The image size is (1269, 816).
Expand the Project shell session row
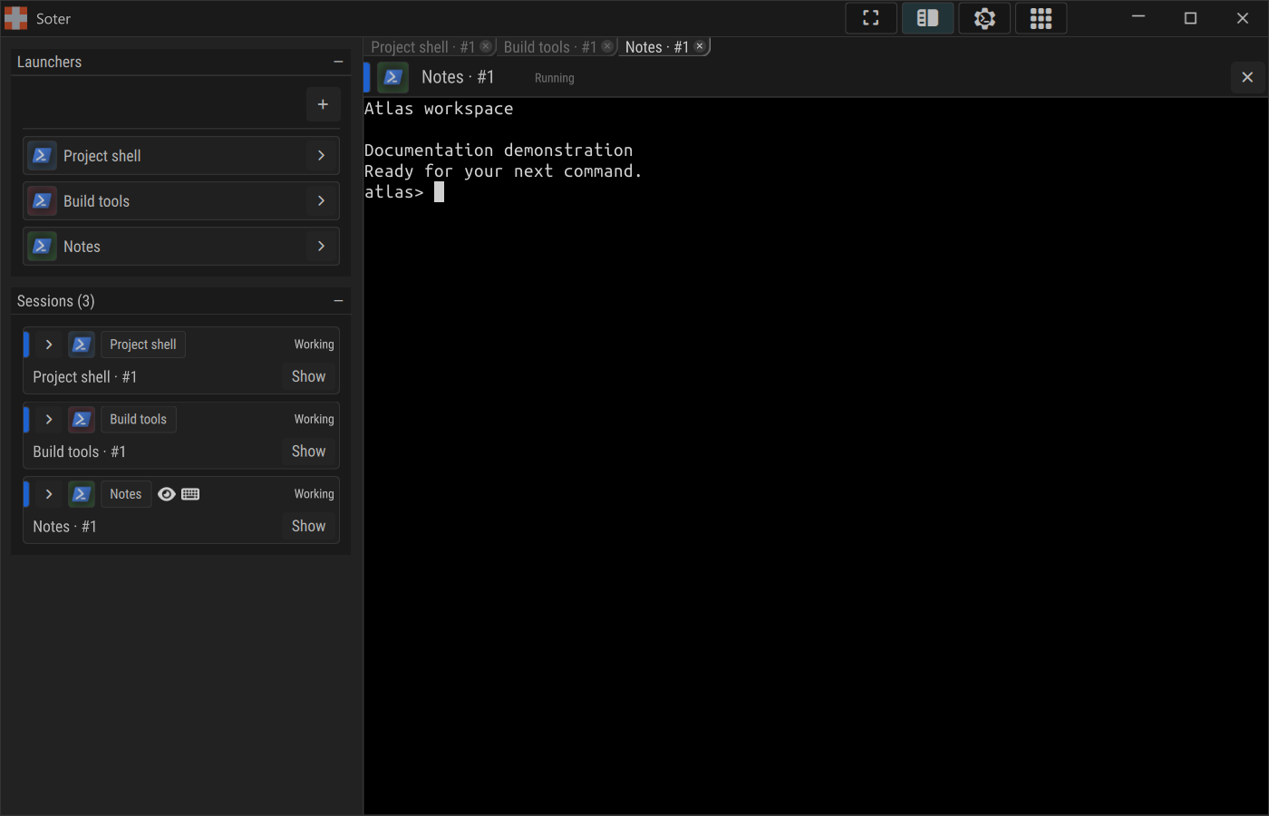(49, 345)
